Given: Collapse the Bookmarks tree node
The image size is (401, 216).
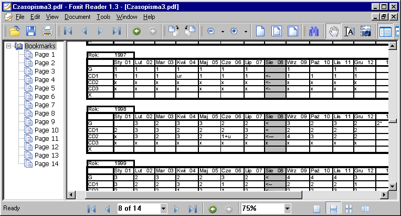Looking at the screenshot, I should [x=9, y=46].
